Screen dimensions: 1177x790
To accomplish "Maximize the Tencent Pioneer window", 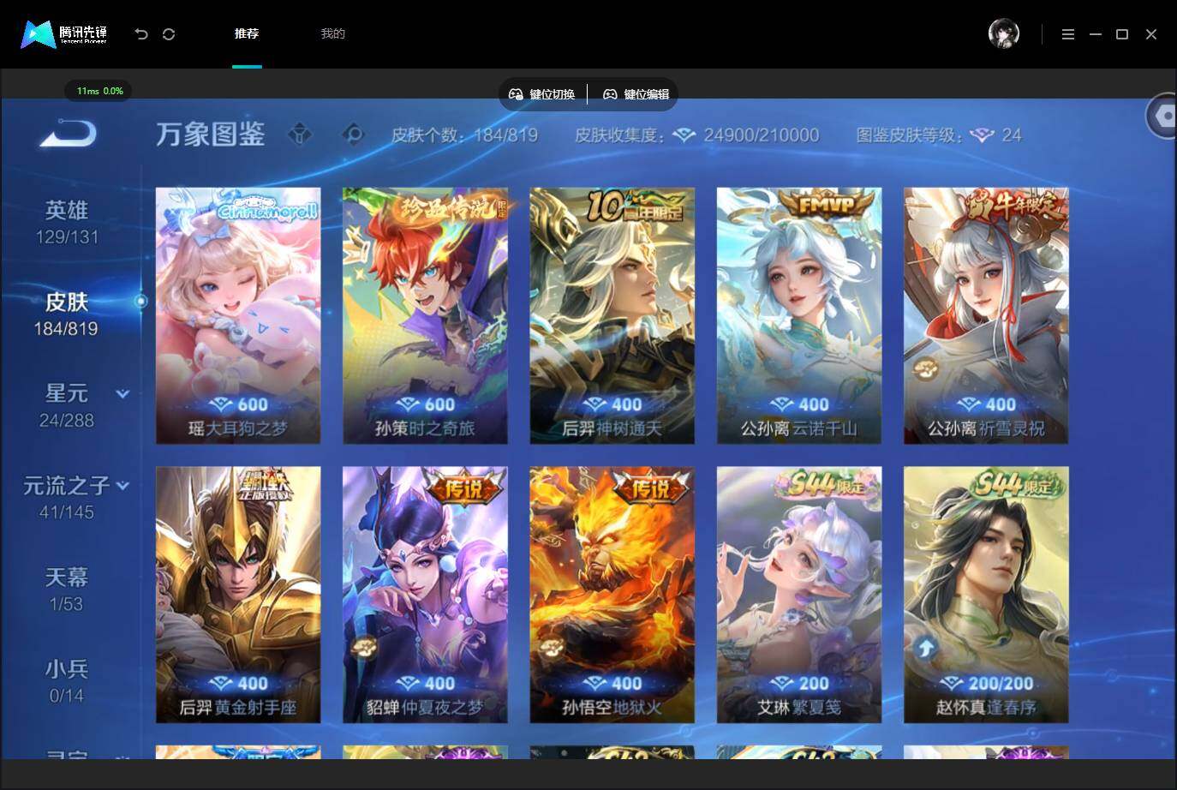I will coord(1122,34).
